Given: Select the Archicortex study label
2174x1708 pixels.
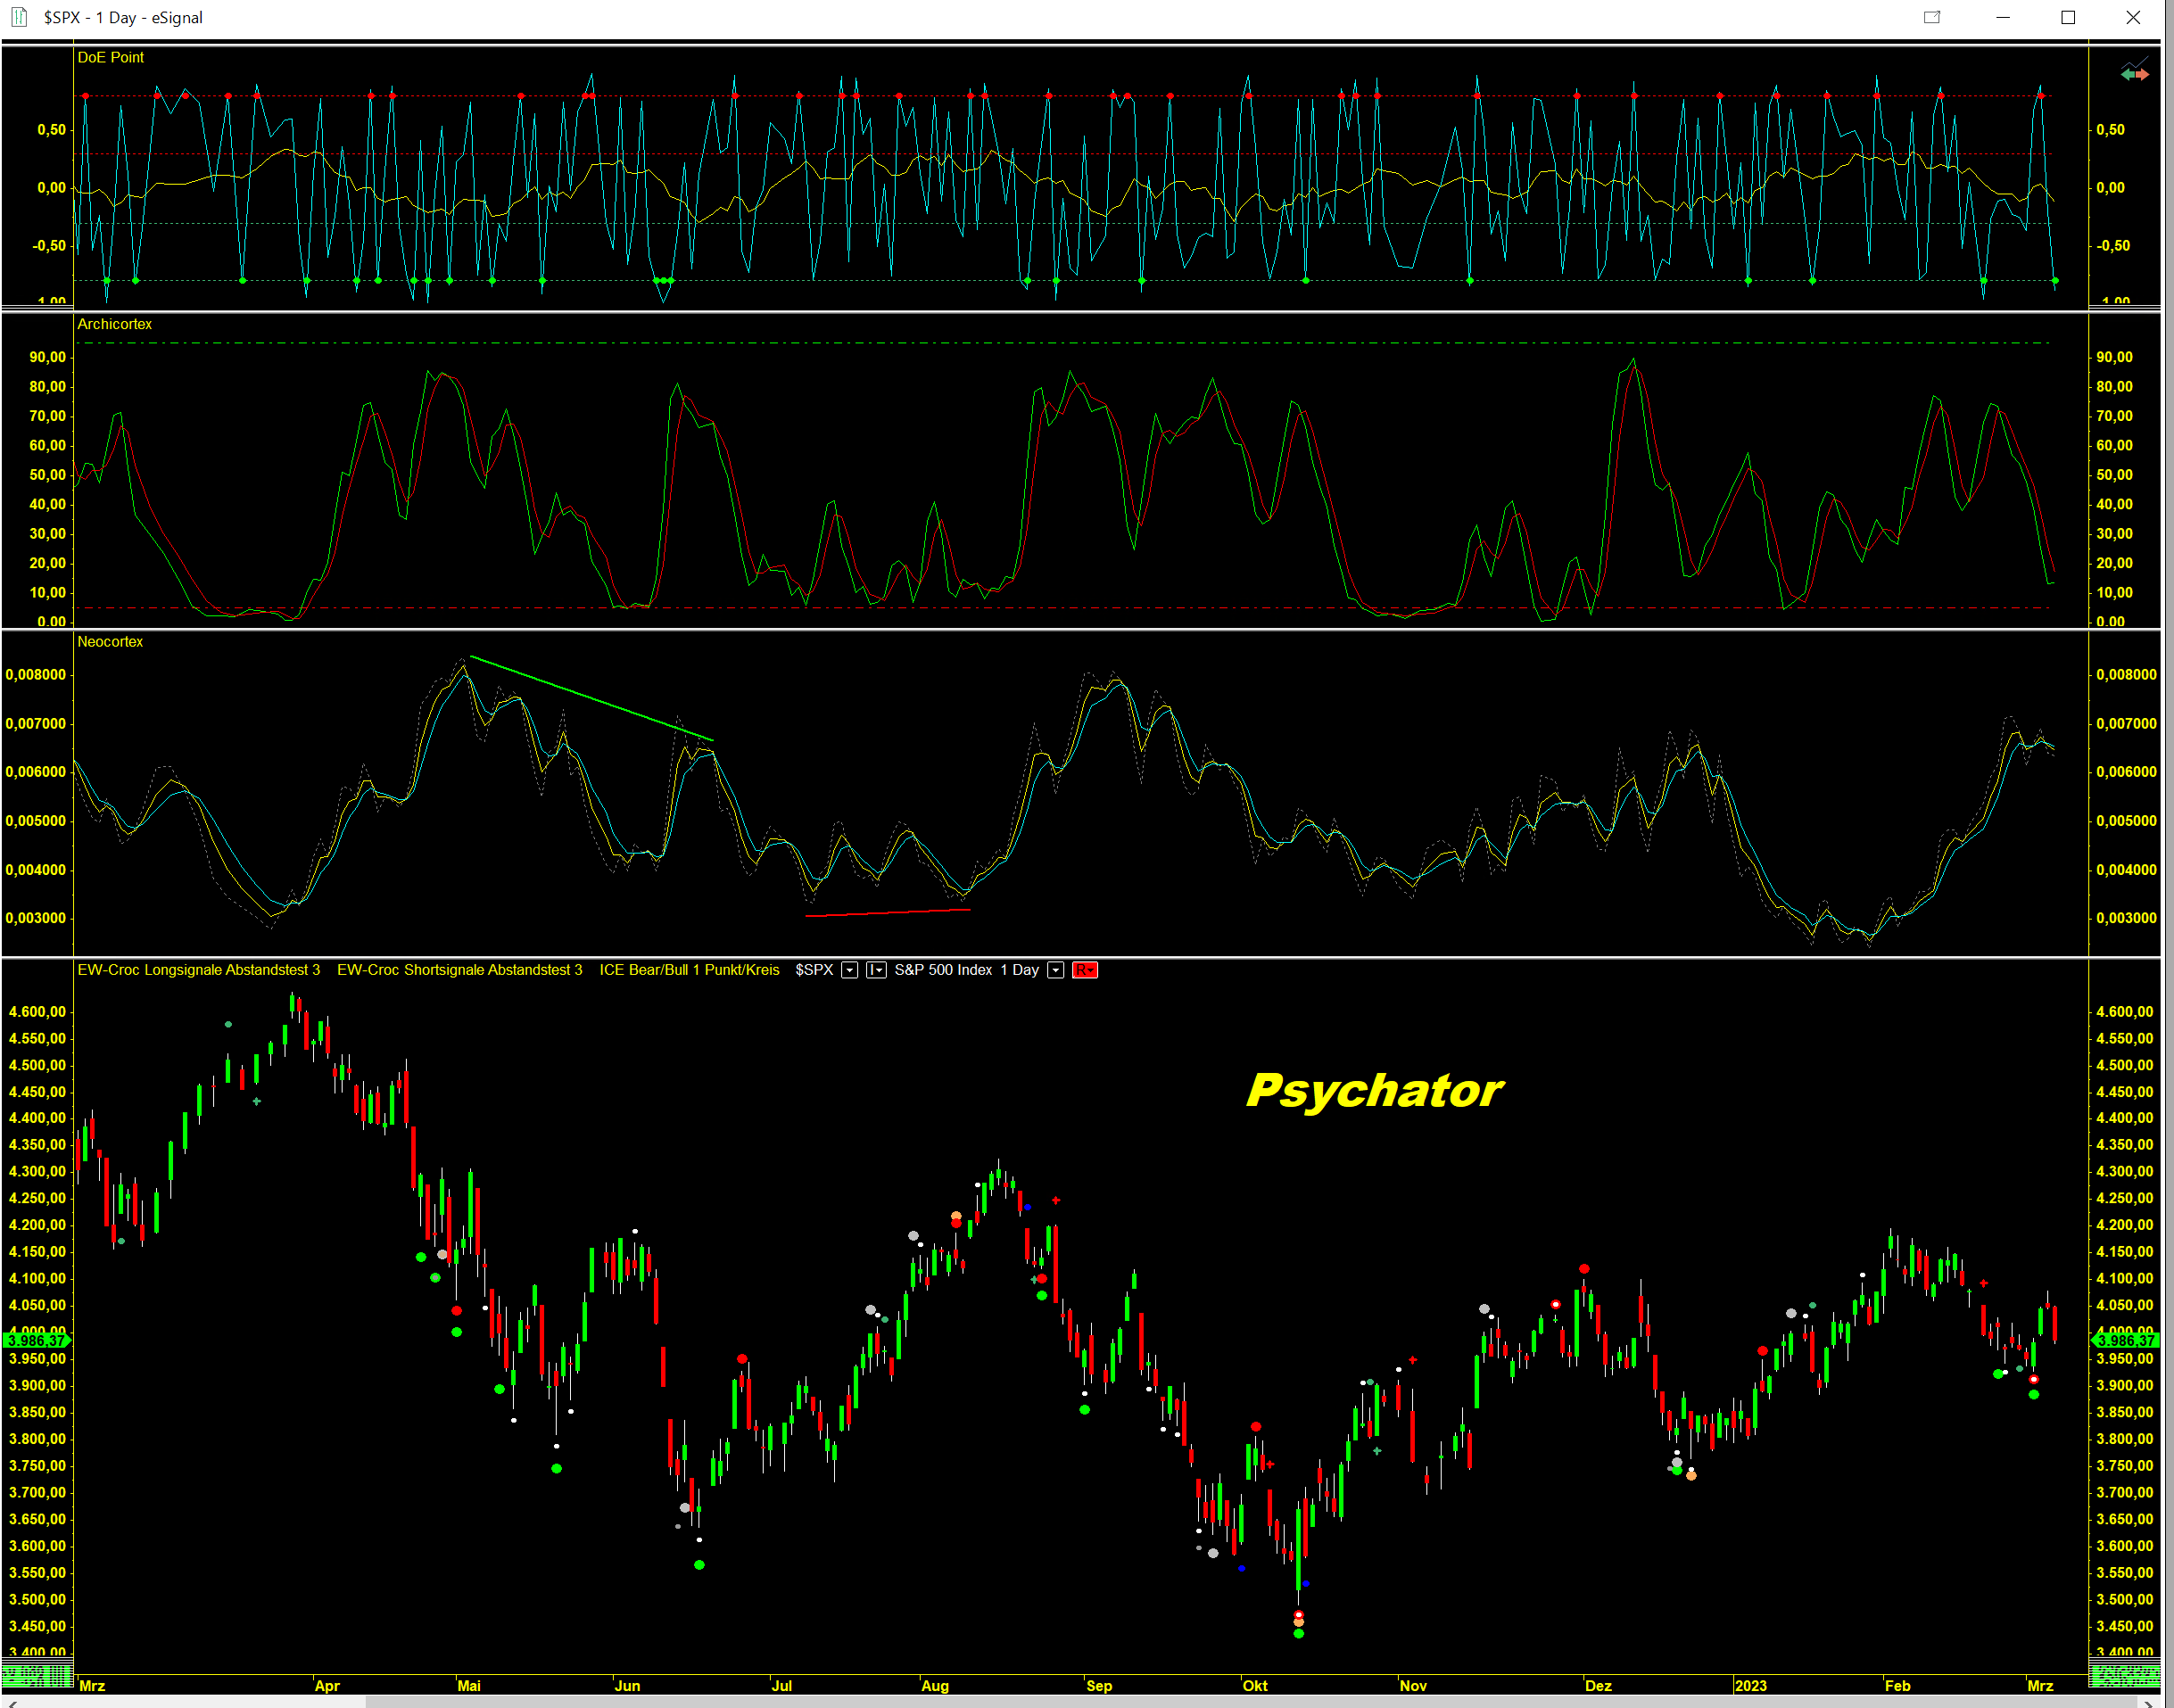Looking at the screenshot, I should pos(114,324).
